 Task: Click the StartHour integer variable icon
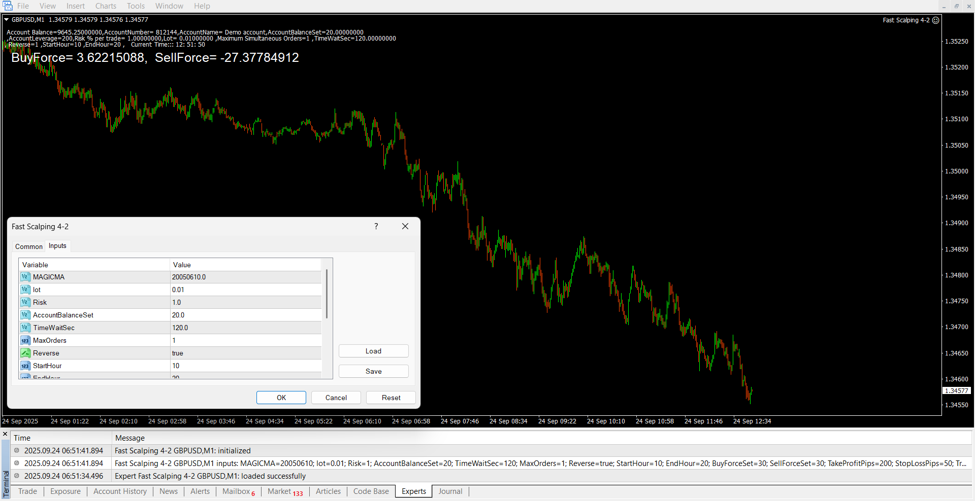coord(25,366)
